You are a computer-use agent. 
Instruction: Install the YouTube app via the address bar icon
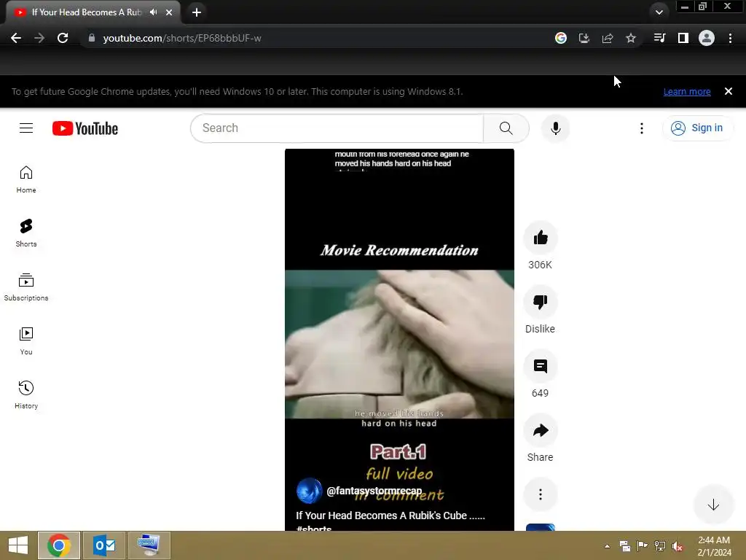[x=584, y=38]
